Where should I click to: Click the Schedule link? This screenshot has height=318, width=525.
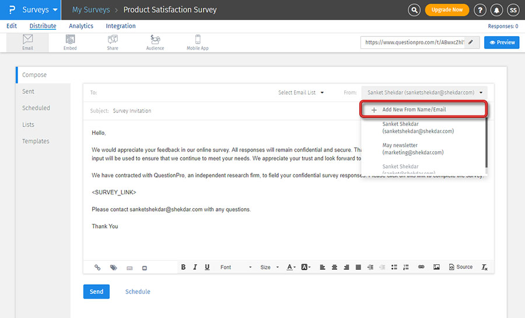click(138, 292)
